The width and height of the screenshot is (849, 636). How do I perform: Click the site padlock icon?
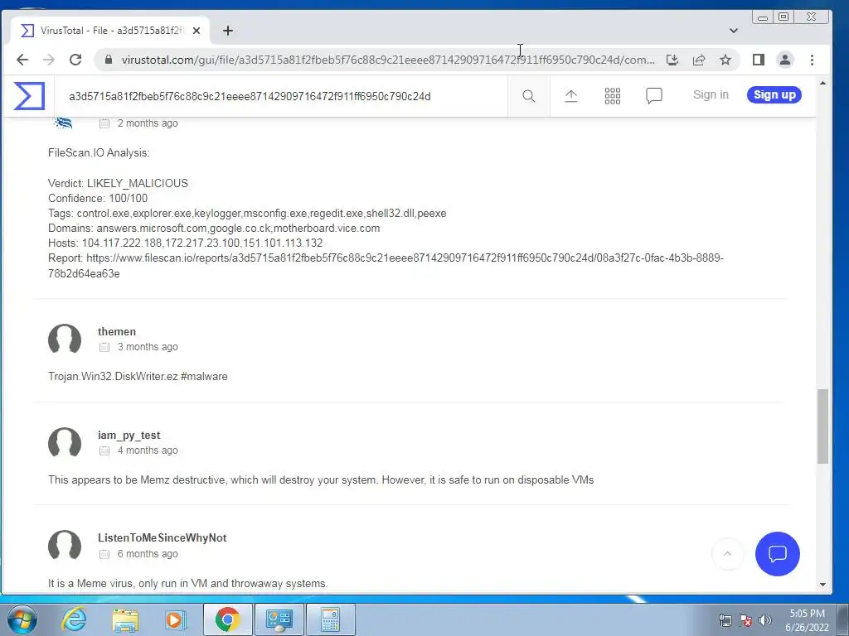click(109, 60)
